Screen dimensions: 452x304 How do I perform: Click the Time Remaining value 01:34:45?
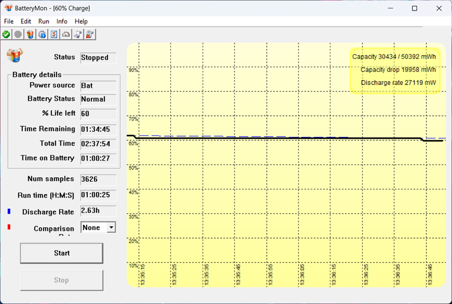pyautogui.click(x=98, y=130)
